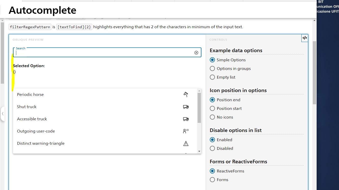Choose the Distinct warning-triangle option
The height and width of the screenshot is (190, 339).
[40, 143]
